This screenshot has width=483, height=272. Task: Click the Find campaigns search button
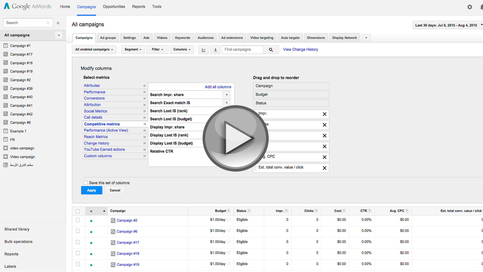point(271,50)
